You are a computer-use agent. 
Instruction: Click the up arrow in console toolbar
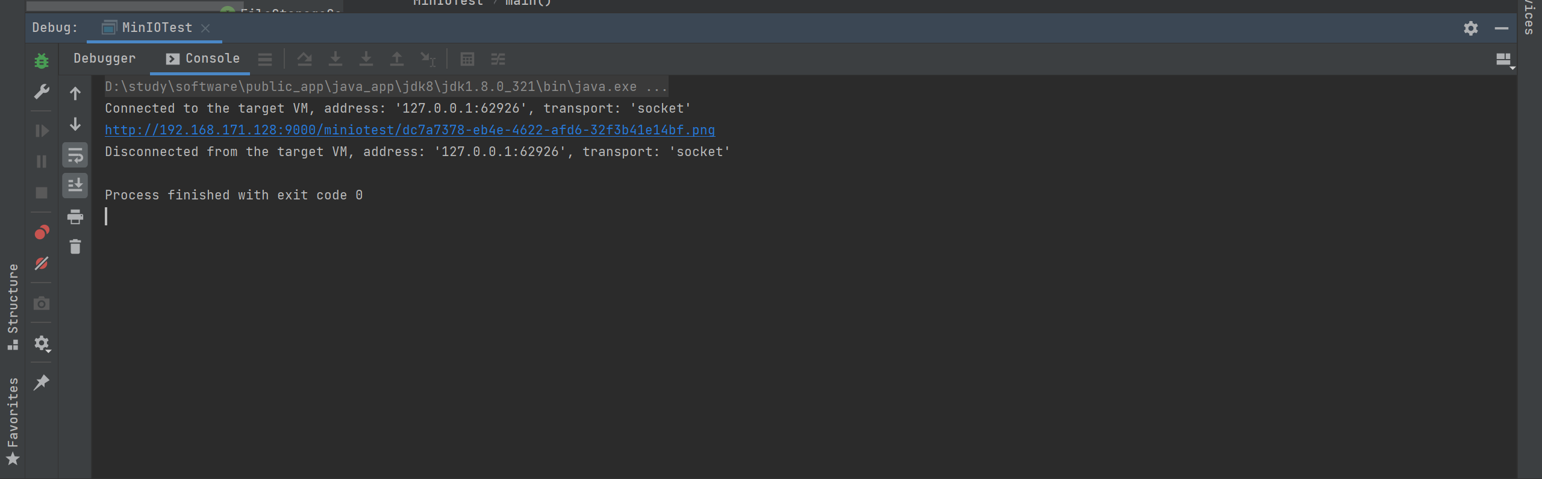point(75,93)
